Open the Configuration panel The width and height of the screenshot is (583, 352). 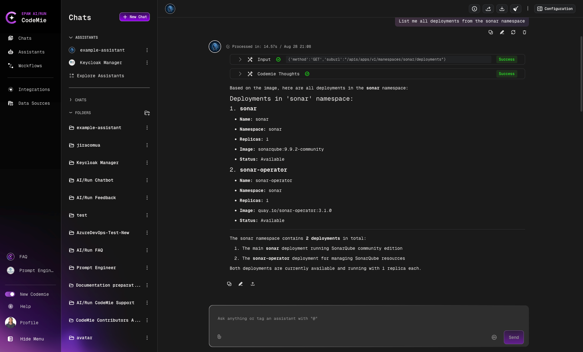555,9
